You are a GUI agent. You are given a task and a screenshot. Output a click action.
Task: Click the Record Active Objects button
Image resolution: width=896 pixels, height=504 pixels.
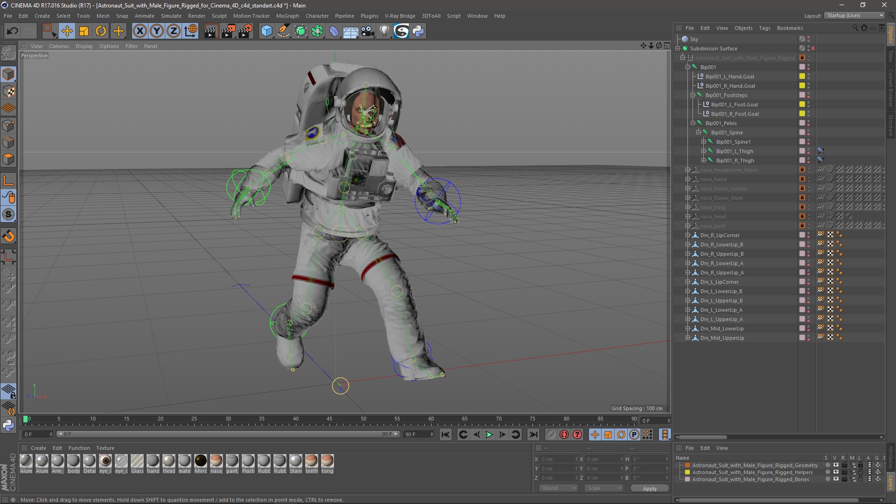[x=551, y=435]
